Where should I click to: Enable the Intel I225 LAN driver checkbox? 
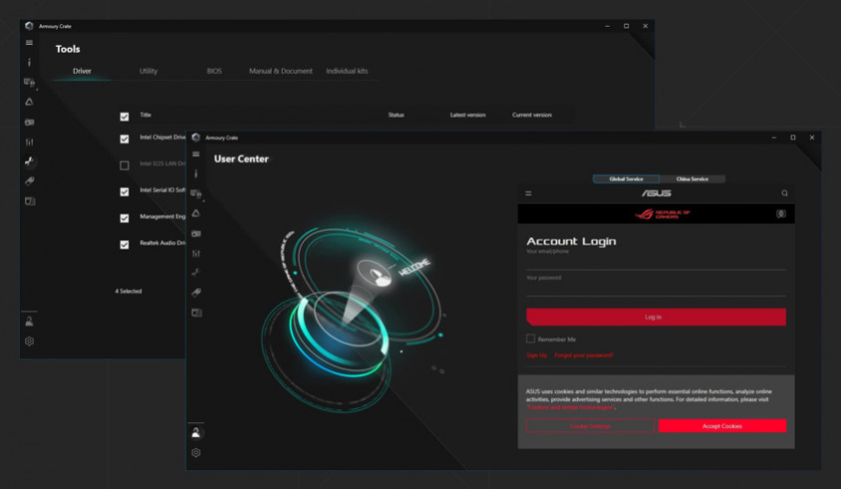[125, 165]
